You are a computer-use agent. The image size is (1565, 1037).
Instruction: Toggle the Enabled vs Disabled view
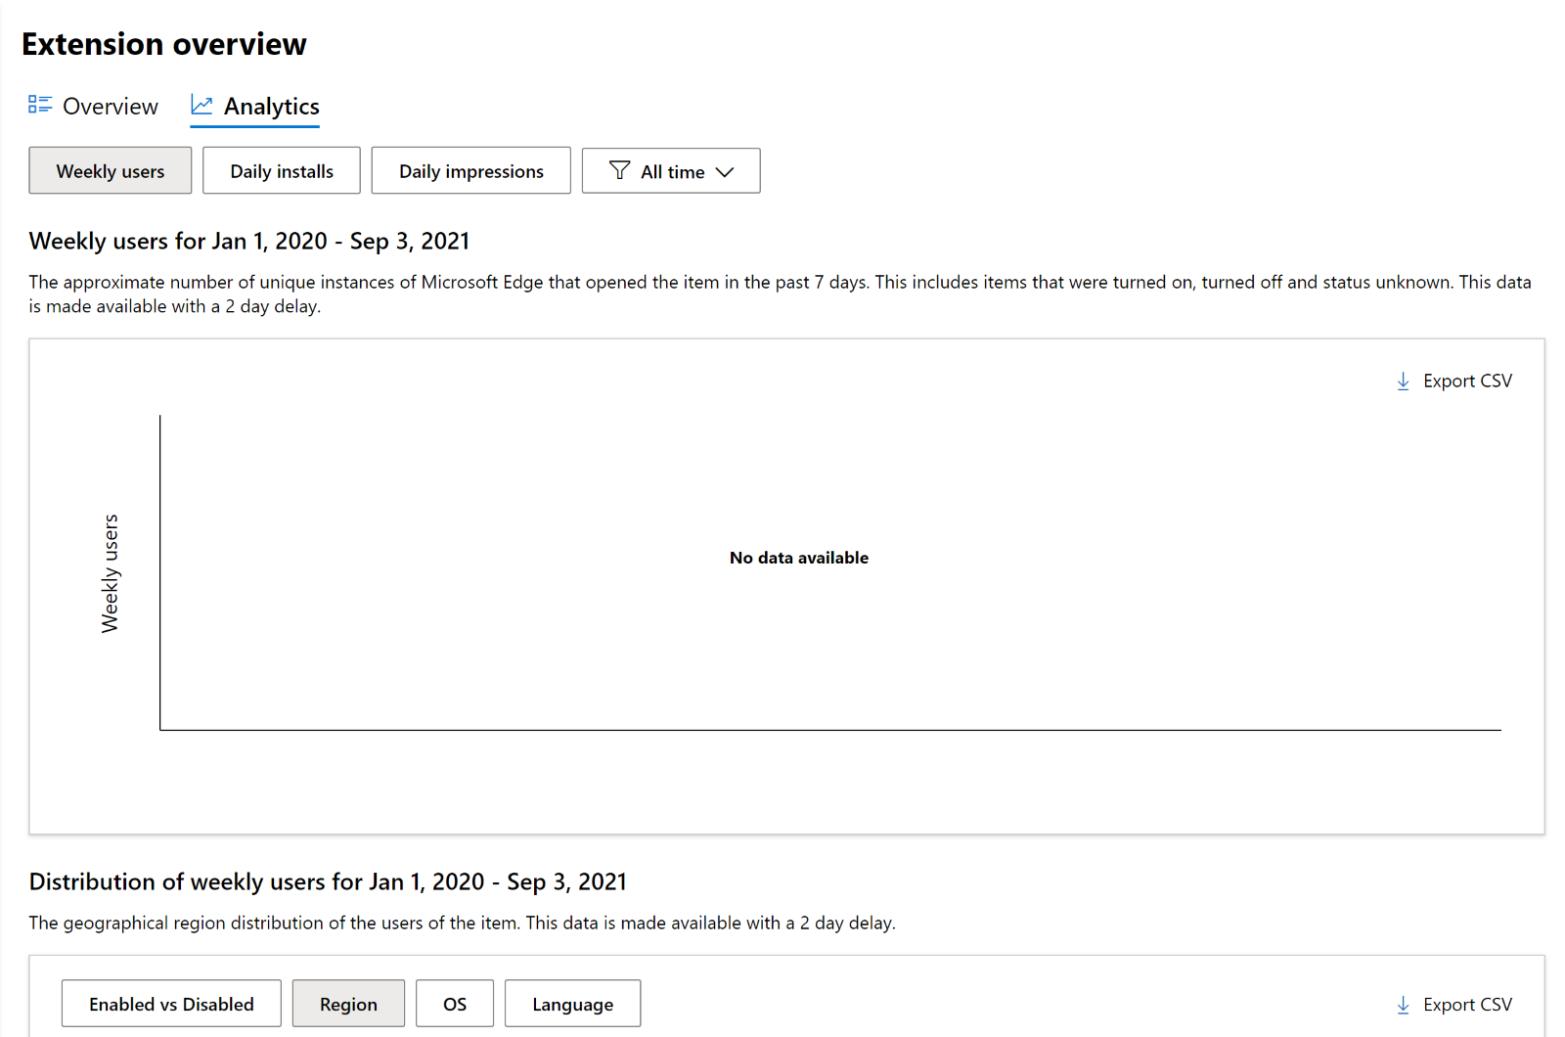pos(170,1003)
